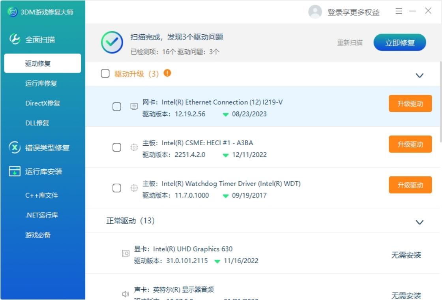Click the green arrow next to 09/19/2017

(225, 196)
